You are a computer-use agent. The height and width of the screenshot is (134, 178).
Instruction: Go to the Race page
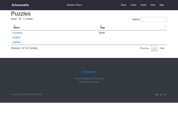123,5
